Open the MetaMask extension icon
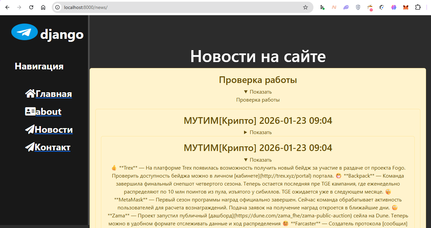Viewport: 431px width, 228px height. (x=406, y=7)
